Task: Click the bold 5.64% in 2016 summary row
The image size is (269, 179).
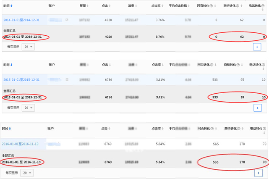Action: 160,162
